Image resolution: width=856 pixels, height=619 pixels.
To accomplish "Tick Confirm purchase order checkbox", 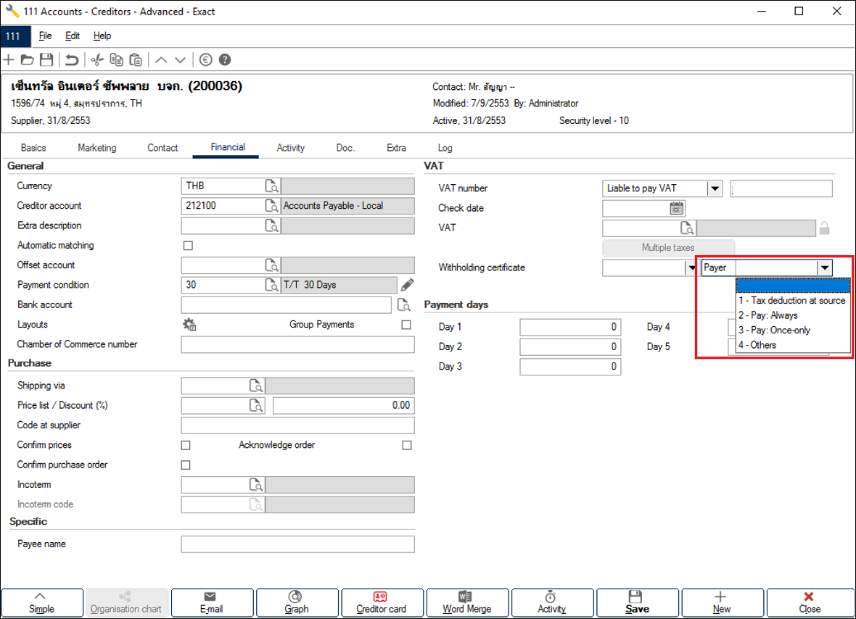I will click(x=186, y=465).
